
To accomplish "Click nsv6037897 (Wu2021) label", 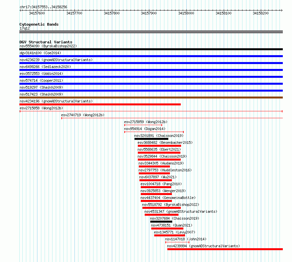I will click(x=158, y=177).
